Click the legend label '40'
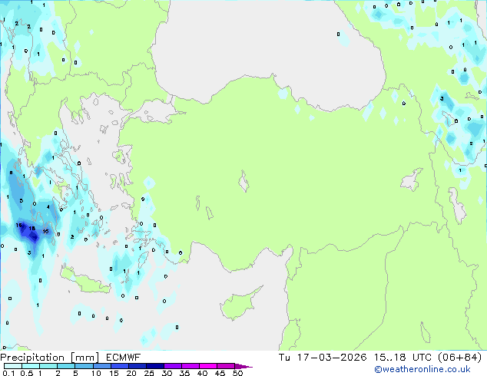 202,373
